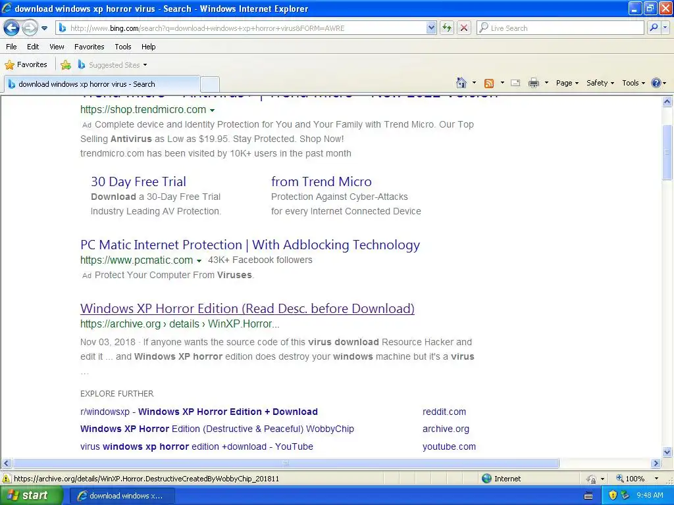Expand the Print options dropdown arrow
The width and height of the screenshot is (674, 505).
point(546,83)
